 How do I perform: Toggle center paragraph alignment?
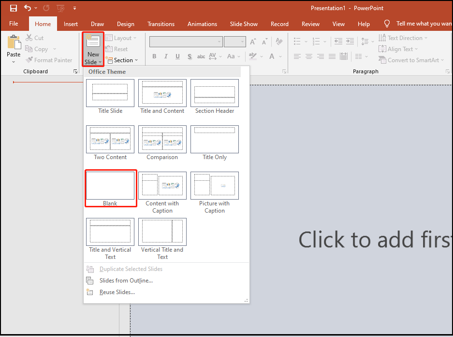click(308, 56)
